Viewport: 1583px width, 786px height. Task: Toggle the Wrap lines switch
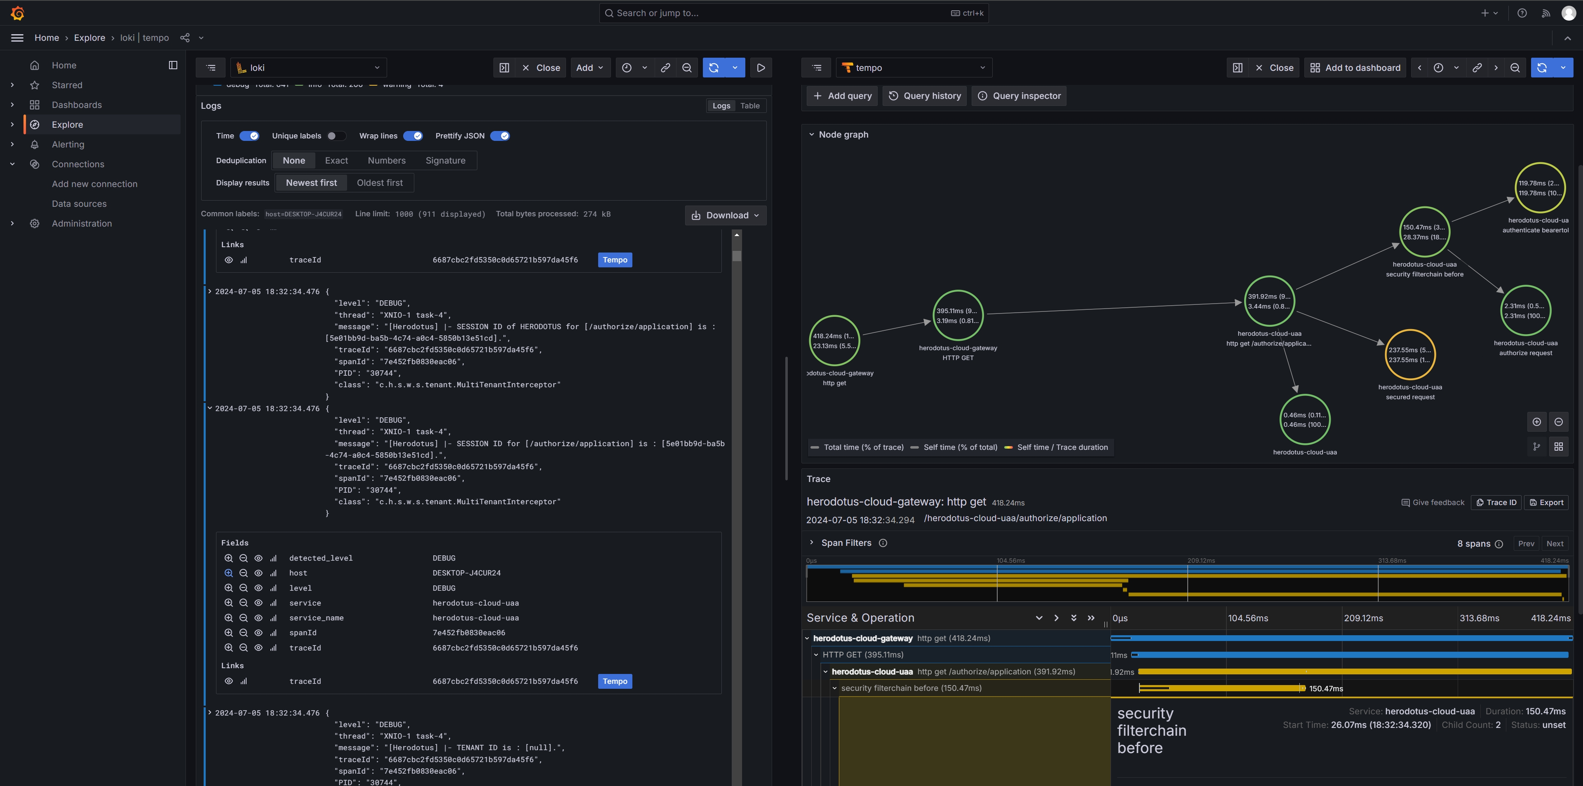(413, 135)
